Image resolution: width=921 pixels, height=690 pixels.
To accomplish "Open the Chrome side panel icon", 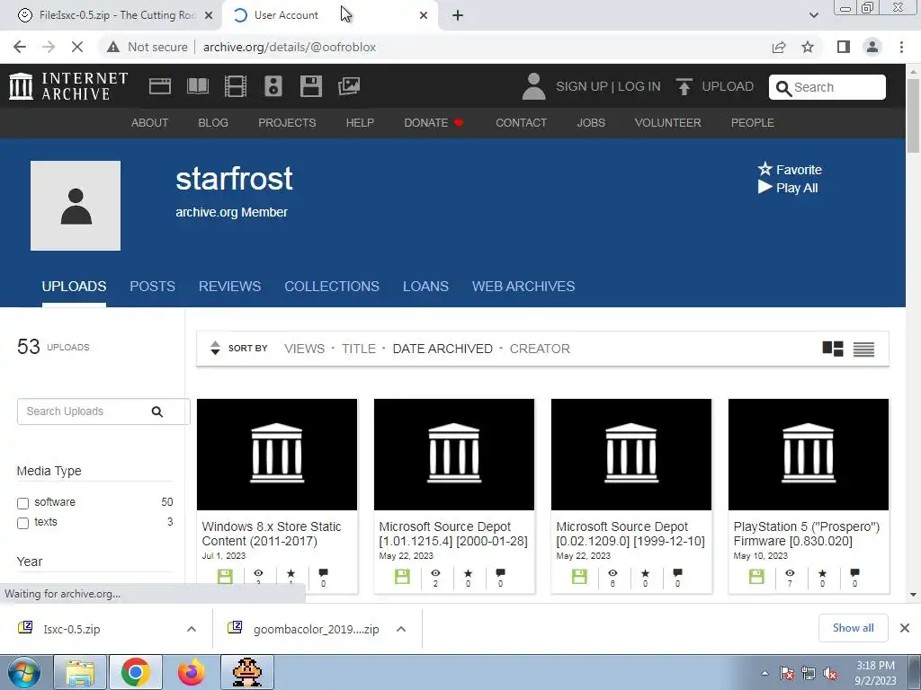I will coord(844,47).
